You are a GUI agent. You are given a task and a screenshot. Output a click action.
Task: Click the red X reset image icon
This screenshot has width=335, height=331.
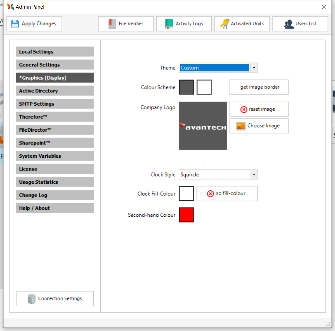point(244,109)
